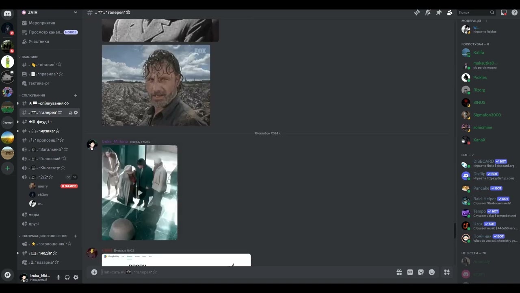
Task: Create channel in ІНФОРМАЦІЯ/ОГОЛОШЕННЯ with plus icon
Action: coord(76,236)
